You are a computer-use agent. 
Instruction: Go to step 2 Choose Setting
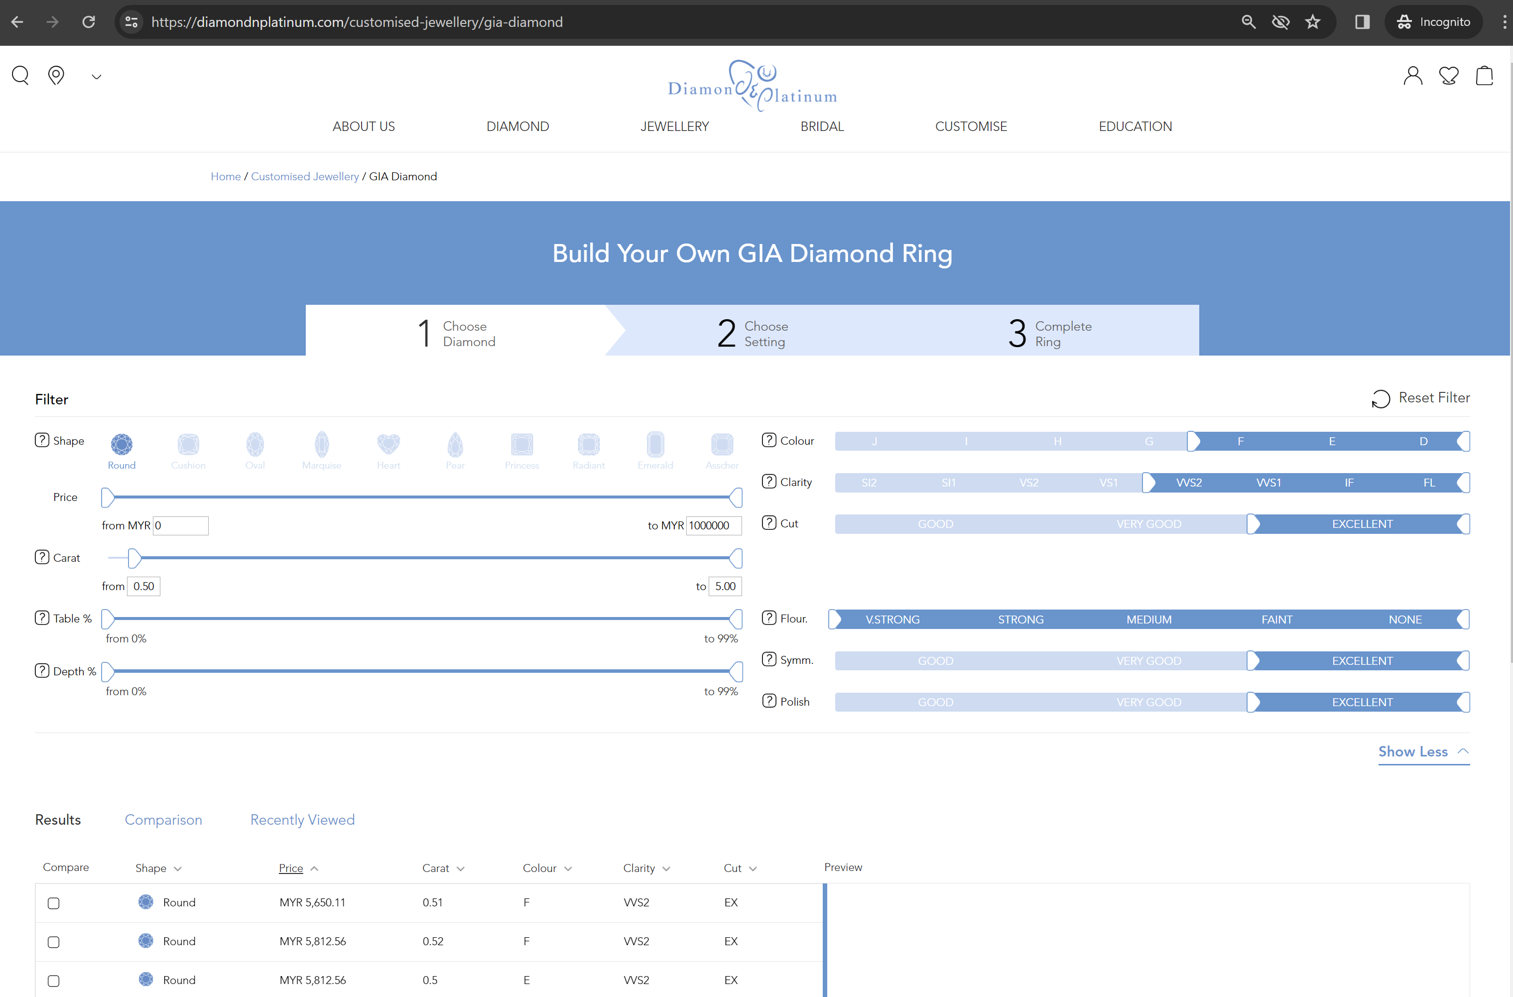(x=753, y=333)
